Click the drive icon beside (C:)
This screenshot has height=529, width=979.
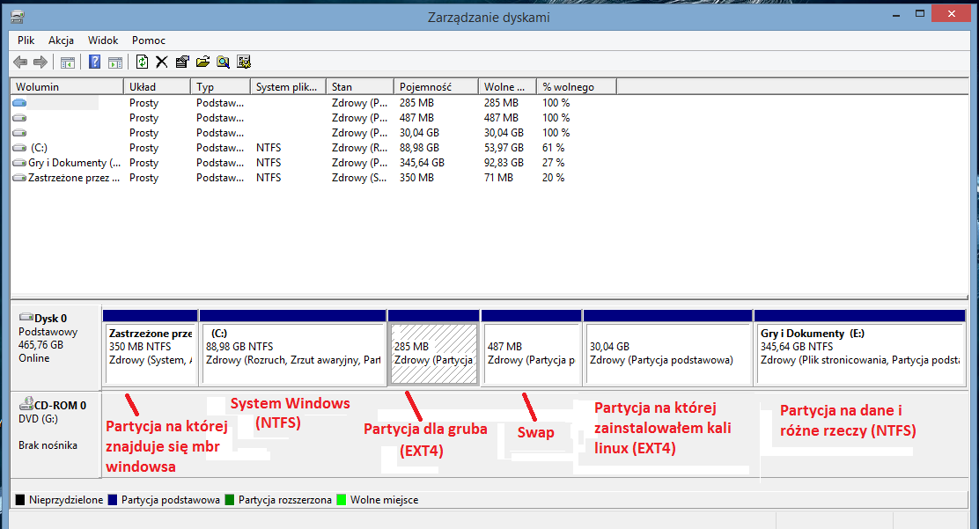(20, 148)
